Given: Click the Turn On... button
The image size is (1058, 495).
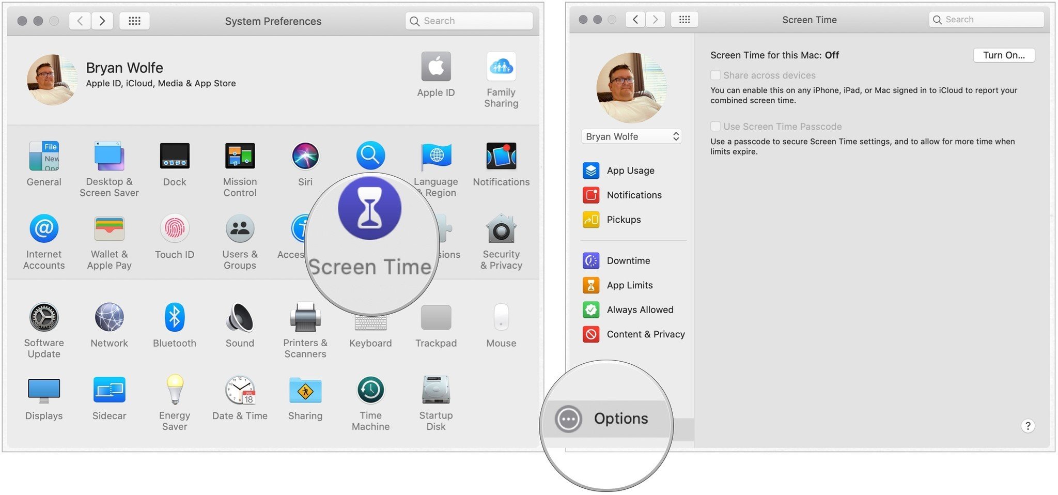Looking at the screenshot, I should [1004, 55].
